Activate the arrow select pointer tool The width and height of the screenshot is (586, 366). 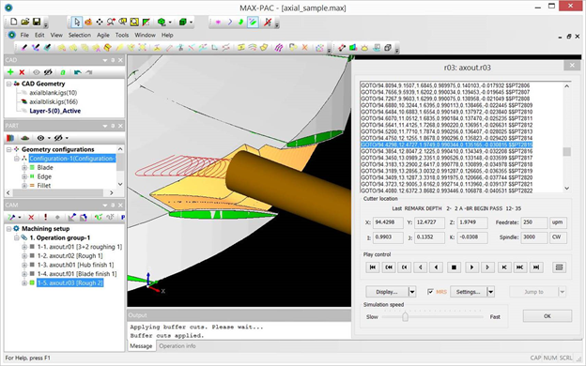point(77,22)
